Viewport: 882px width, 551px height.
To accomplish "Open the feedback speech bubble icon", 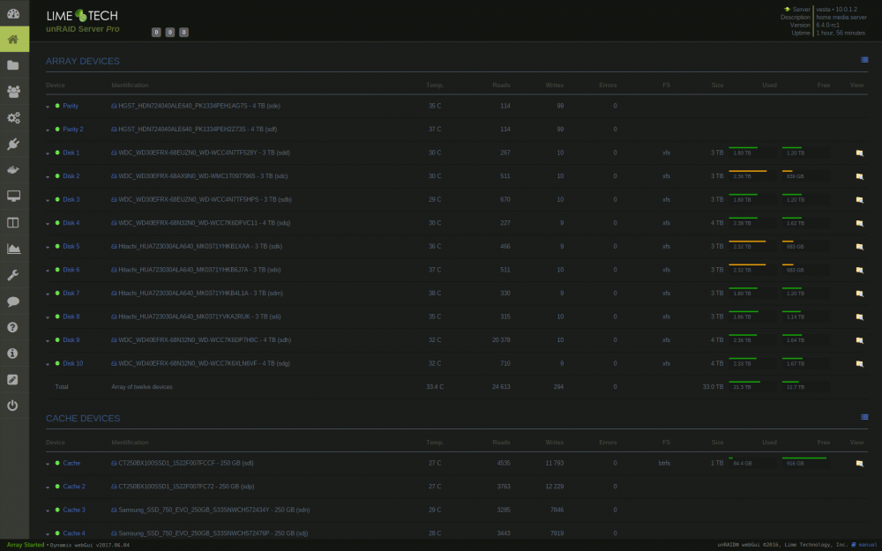I will tap(13, 302).
